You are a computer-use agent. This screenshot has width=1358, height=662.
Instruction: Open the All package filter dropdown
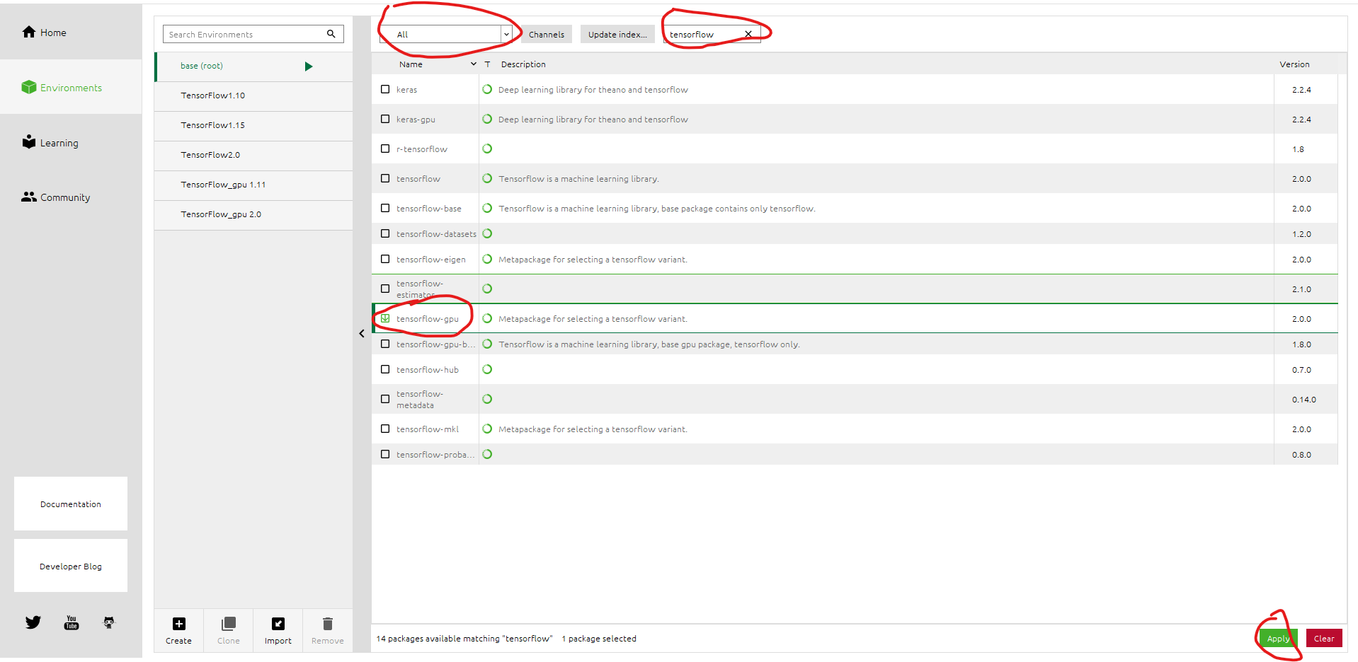coord(446,34)
